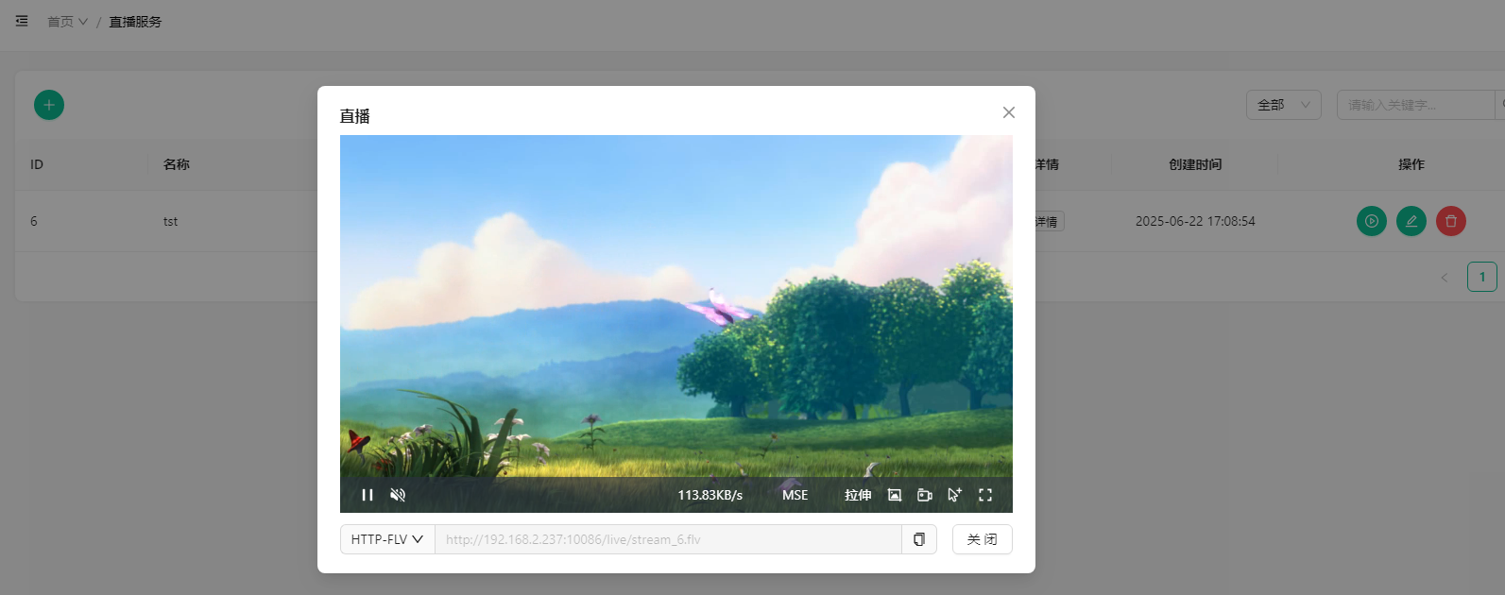Click the tst name cell
This screenshot has height=595, width=1505.
click(170, 221)
